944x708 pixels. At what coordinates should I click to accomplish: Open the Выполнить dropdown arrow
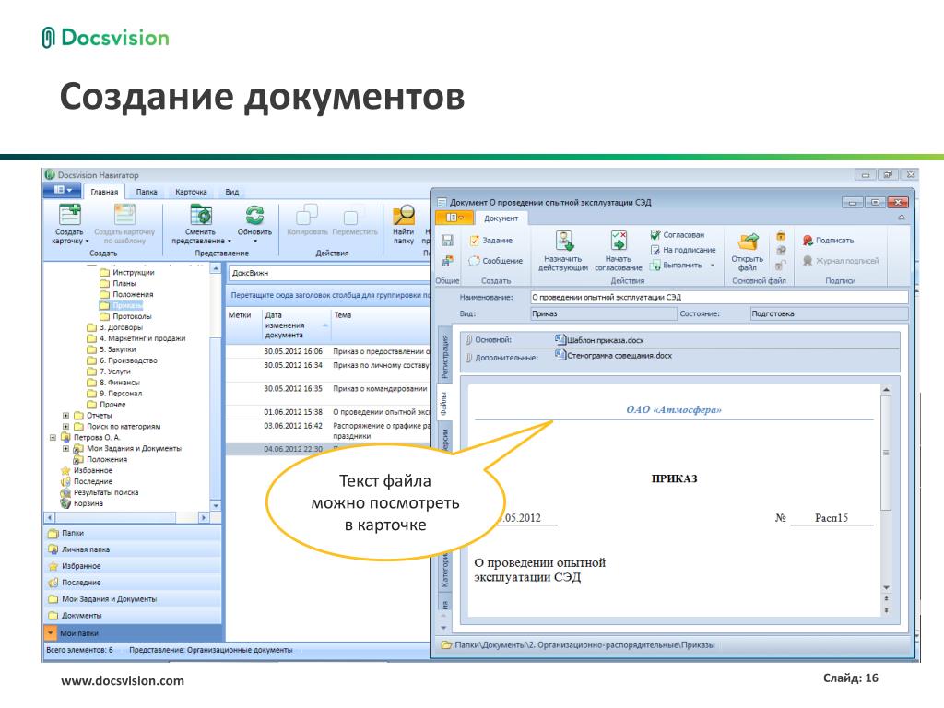713,265
